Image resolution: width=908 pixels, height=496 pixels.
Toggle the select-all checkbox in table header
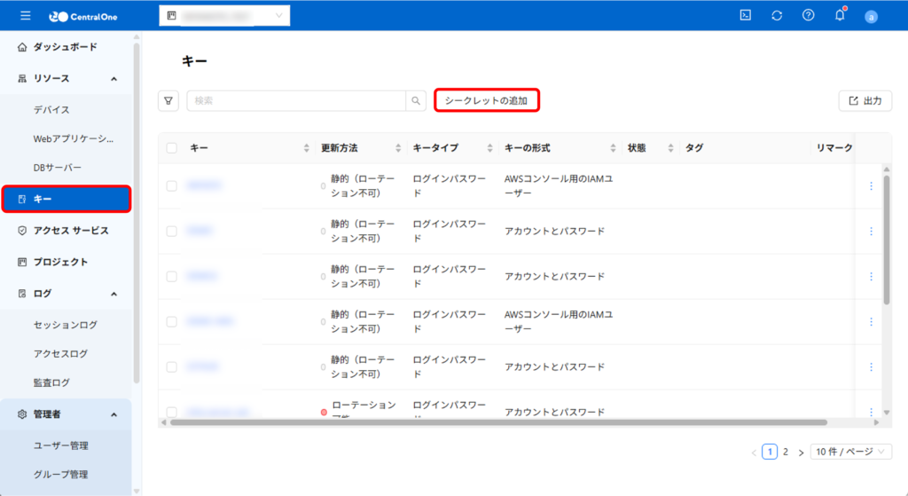[172, 148]
